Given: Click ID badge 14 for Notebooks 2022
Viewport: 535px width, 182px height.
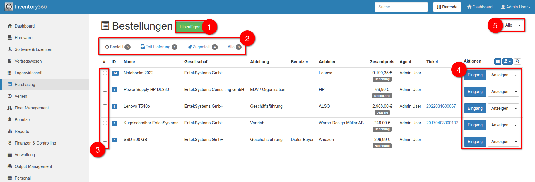Looking at the screenshot, I should [x=115, y=73].
